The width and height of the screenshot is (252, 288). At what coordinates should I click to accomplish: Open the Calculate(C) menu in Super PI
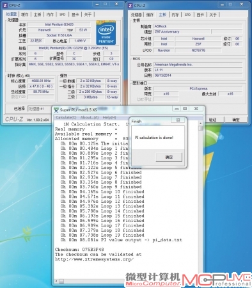click(x=66, y=118)
